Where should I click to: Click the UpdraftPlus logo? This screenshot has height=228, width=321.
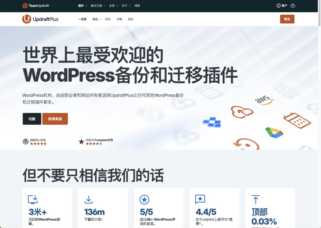pyautogui.click(x=40, y=19)
